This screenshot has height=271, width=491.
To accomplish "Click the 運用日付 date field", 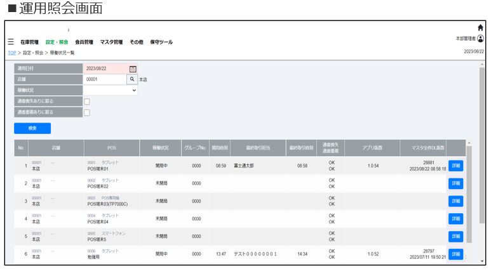I will (x=105, y=69).
